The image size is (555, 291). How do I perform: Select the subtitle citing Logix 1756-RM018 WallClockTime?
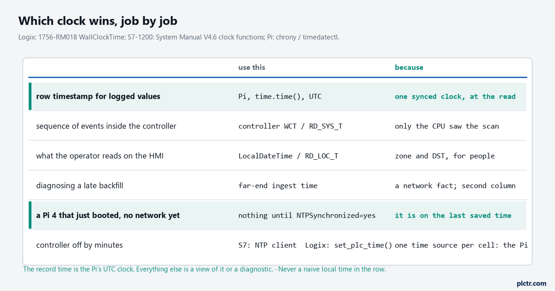point(179,37)
